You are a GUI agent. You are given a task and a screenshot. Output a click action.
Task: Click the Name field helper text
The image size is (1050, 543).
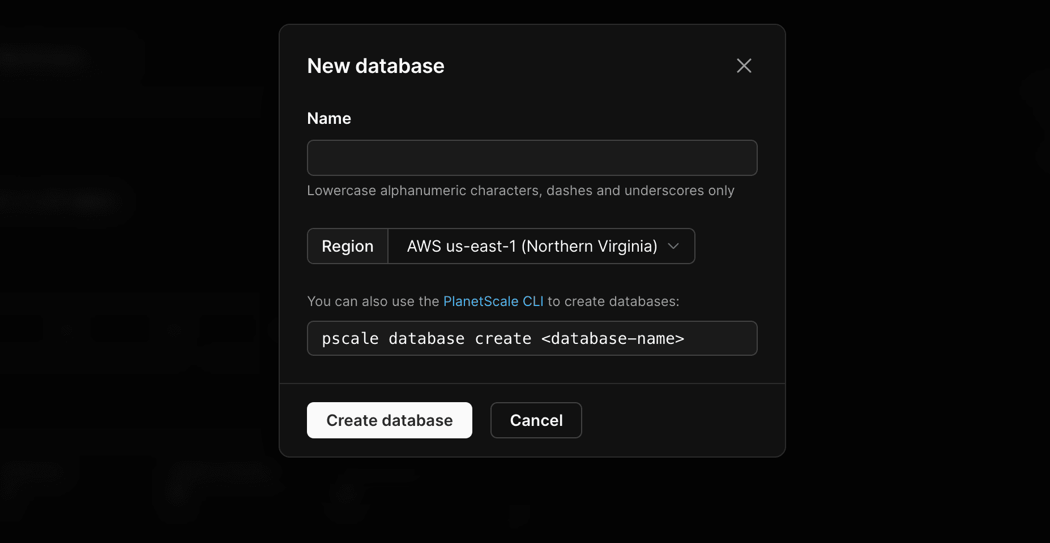click(x=520, y=191)
